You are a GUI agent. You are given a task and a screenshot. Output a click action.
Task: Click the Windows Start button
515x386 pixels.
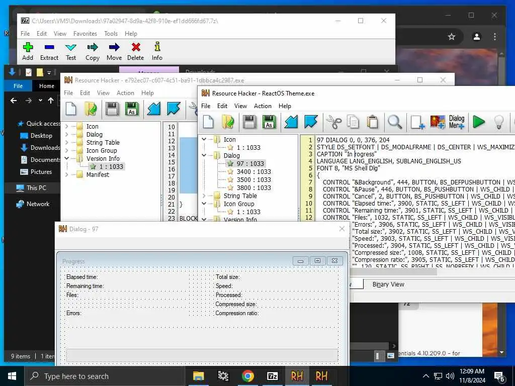[12, 376]
